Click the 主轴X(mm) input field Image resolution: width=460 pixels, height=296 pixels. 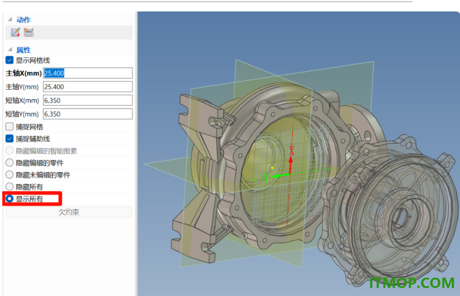(x=88, y=73)
